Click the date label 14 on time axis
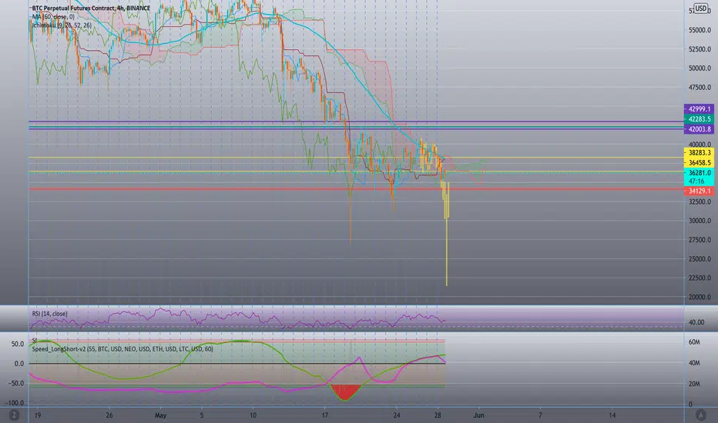 (x=612, y=415)
